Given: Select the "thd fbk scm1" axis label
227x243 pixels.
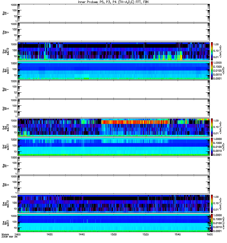Looking at the screenshot, I should click(6, 147).
